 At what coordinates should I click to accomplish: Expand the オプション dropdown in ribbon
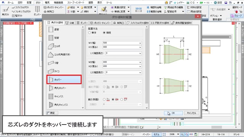pyautogui.click(x=221, y=16)
